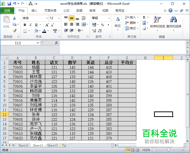Open the 宋体 font name dropdown
190x153 pixels.
pos(47,18)
